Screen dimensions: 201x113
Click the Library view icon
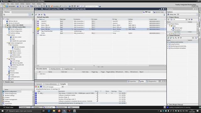click(x=168, y=14)
